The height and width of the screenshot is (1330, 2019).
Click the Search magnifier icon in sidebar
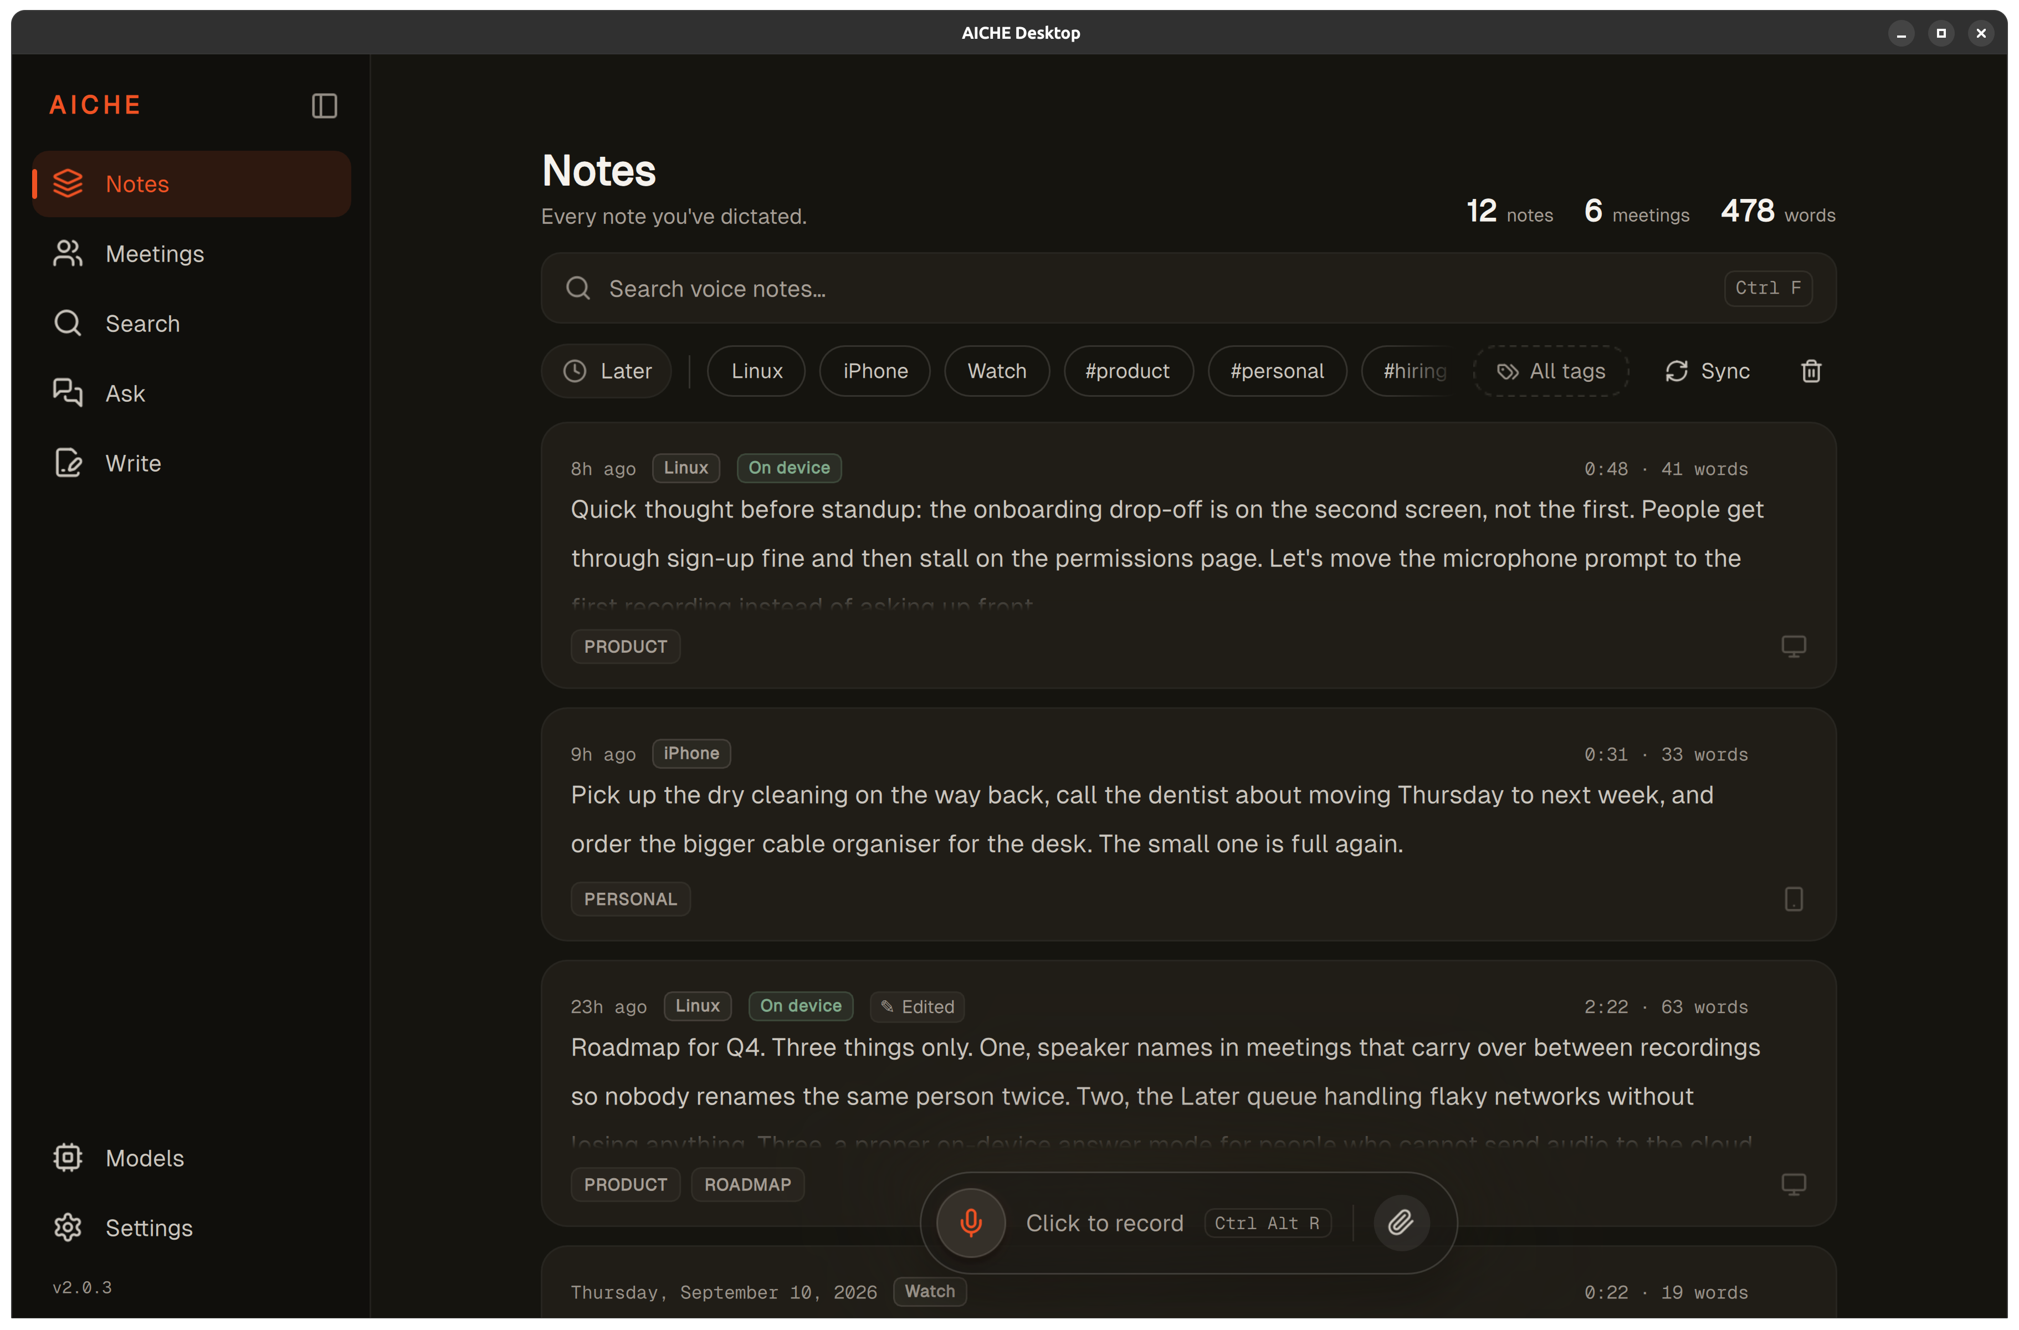pyautogui.click(x=68, y=323)
